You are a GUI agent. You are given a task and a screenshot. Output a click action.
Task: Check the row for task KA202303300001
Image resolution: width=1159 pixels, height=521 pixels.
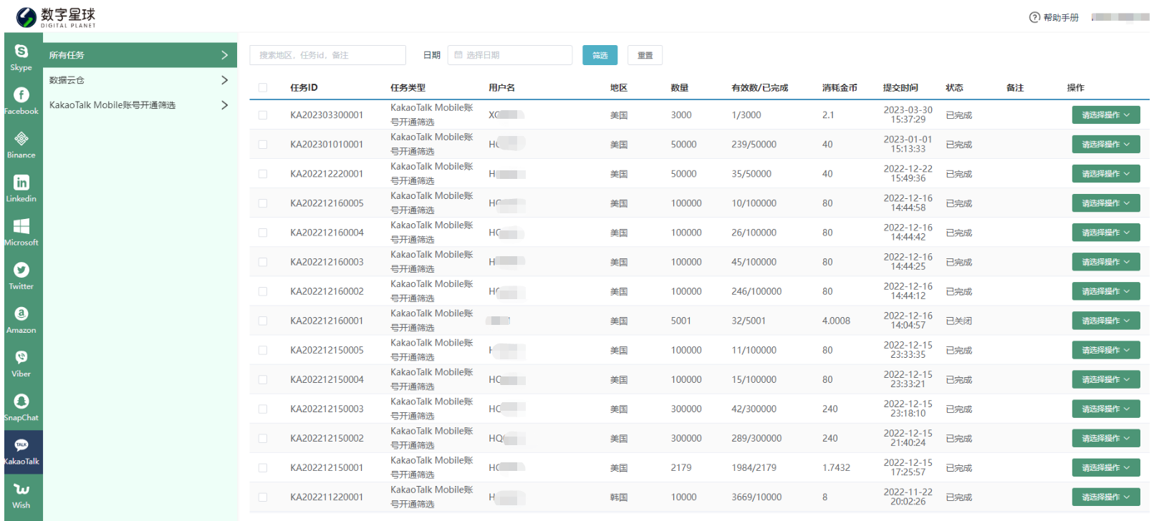tap(263, 115)
